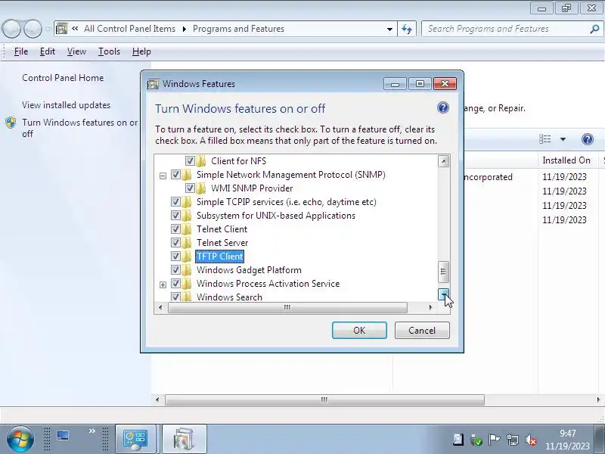Click the Windows Features title bar icon
This screenshot has width=605, height=454.
(x=154, y=84)
